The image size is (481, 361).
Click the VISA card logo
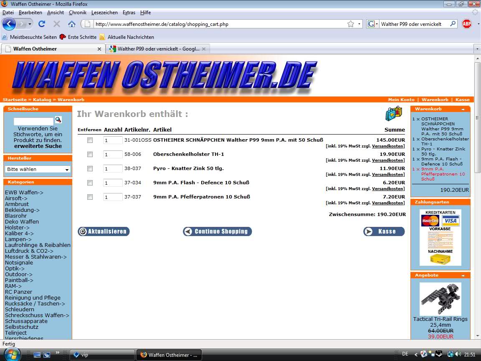click(x=451, y=221)
